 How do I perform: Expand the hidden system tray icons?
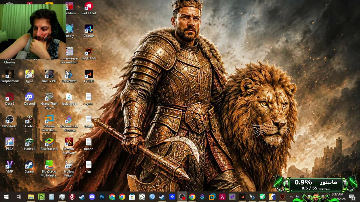coord(291,197)
